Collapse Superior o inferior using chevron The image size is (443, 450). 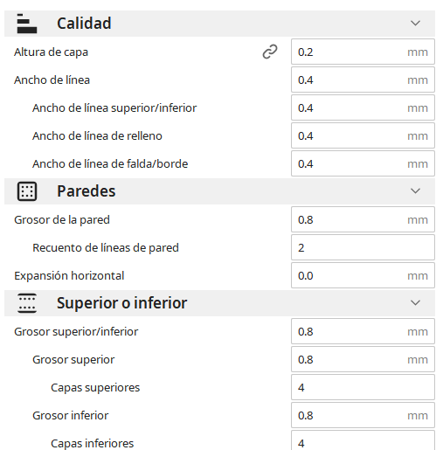click(415, 302)
